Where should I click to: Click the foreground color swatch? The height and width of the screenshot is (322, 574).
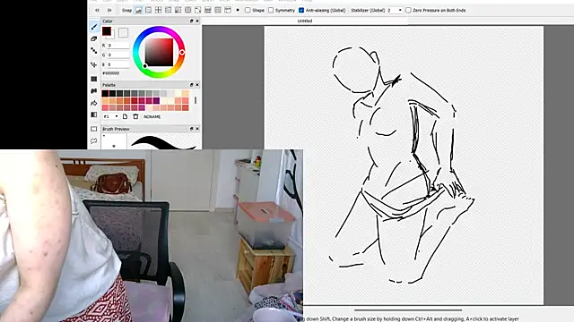107,31
